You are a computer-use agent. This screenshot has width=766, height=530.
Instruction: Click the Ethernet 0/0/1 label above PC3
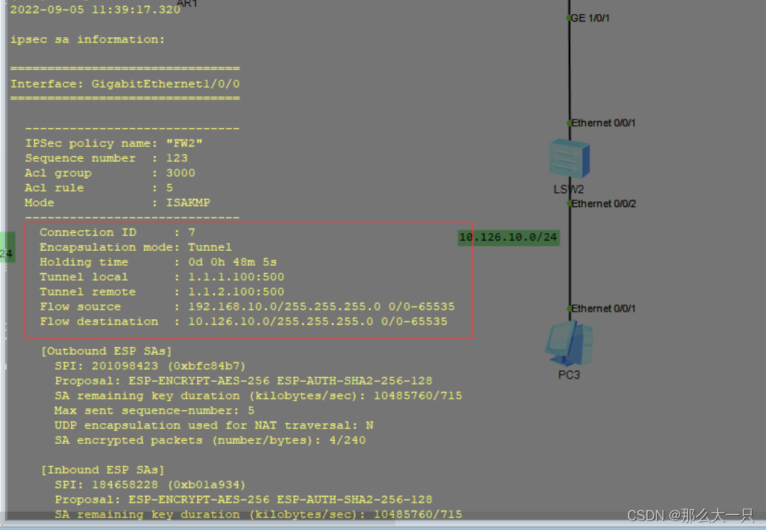click(604, 309)
